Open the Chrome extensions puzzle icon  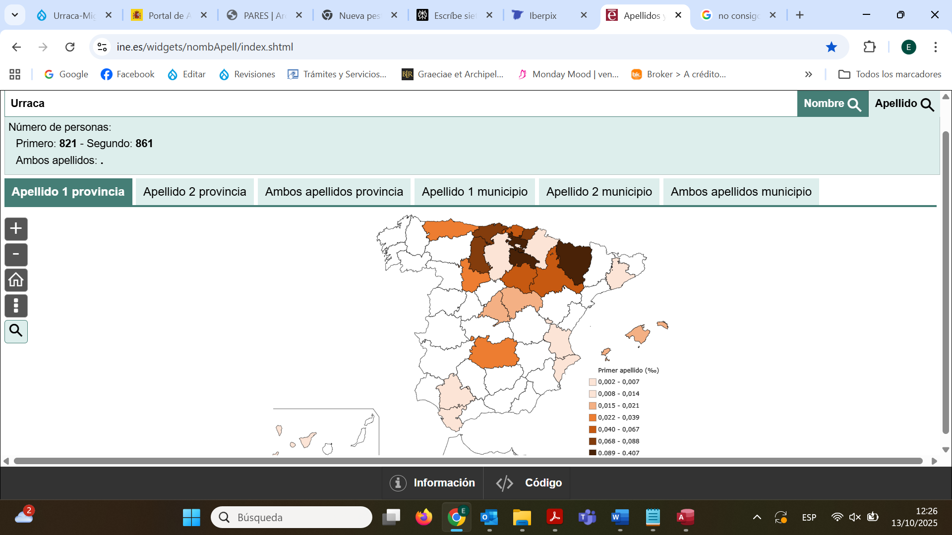[x=869, y=47]
